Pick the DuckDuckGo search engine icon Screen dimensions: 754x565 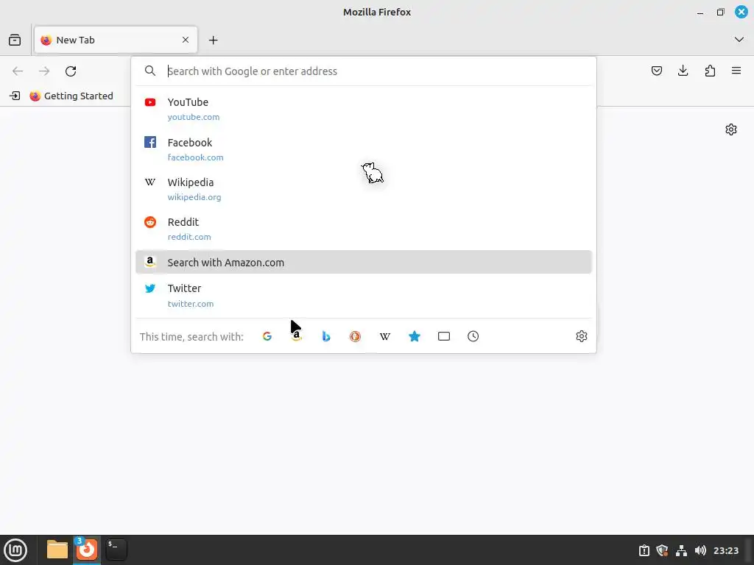point(356,336)
